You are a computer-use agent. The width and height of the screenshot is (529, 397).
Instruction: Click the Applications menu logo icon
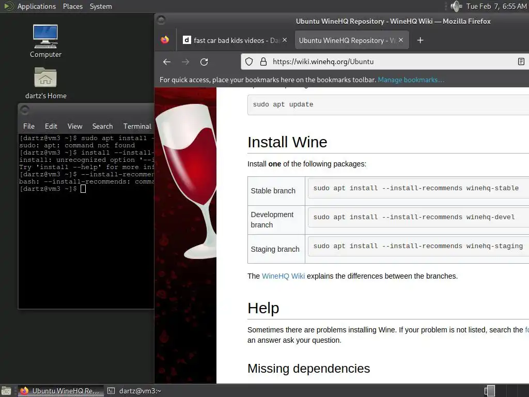pyautogui.click(x=9, y=6)
